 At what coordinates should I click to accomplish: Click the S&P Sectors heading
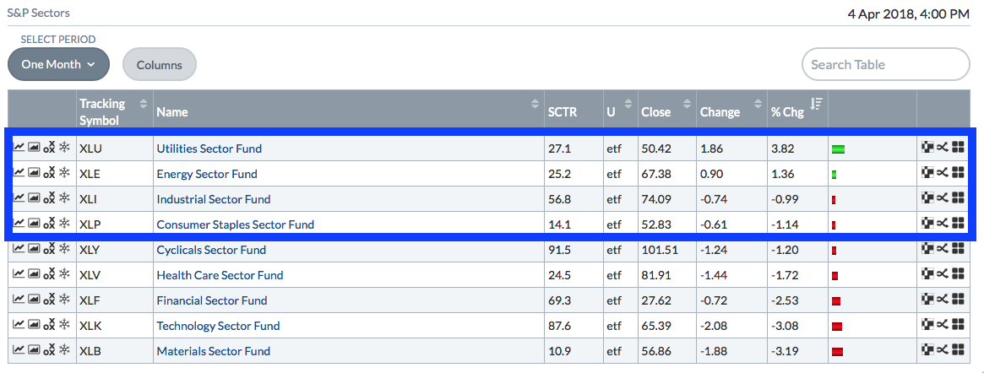[x=38, y=13]
